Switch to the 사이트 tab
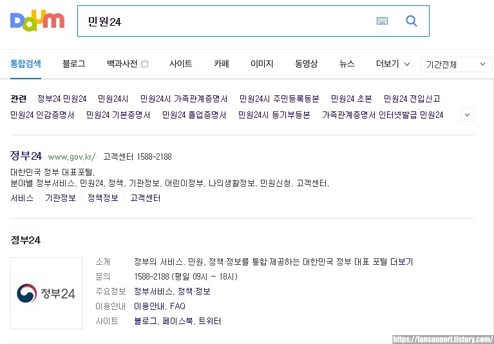494x344 pixels. [x=180, y=64]
